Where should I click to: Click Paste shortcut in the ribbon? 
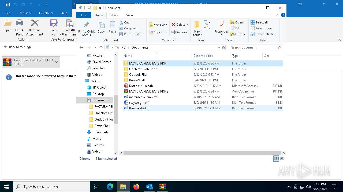[131, 34]
